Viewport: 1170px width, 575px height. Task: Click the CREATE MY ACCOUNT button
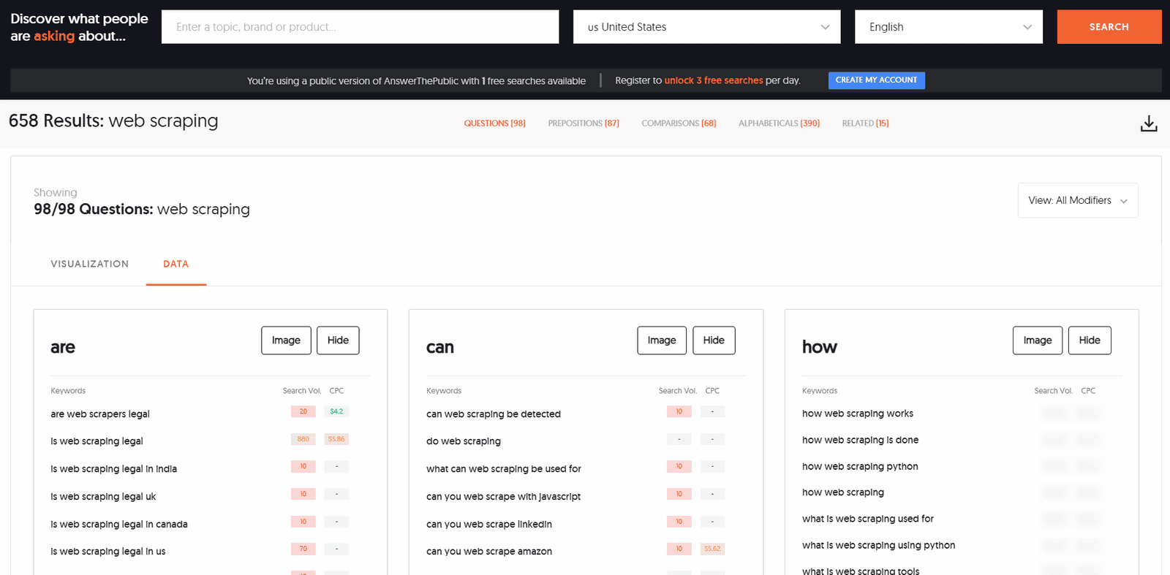876,80
